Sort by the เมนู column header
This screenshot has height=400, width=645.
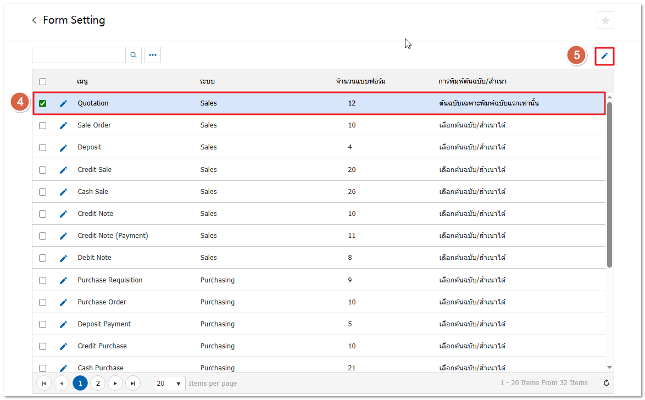click(x=82, y=81)
